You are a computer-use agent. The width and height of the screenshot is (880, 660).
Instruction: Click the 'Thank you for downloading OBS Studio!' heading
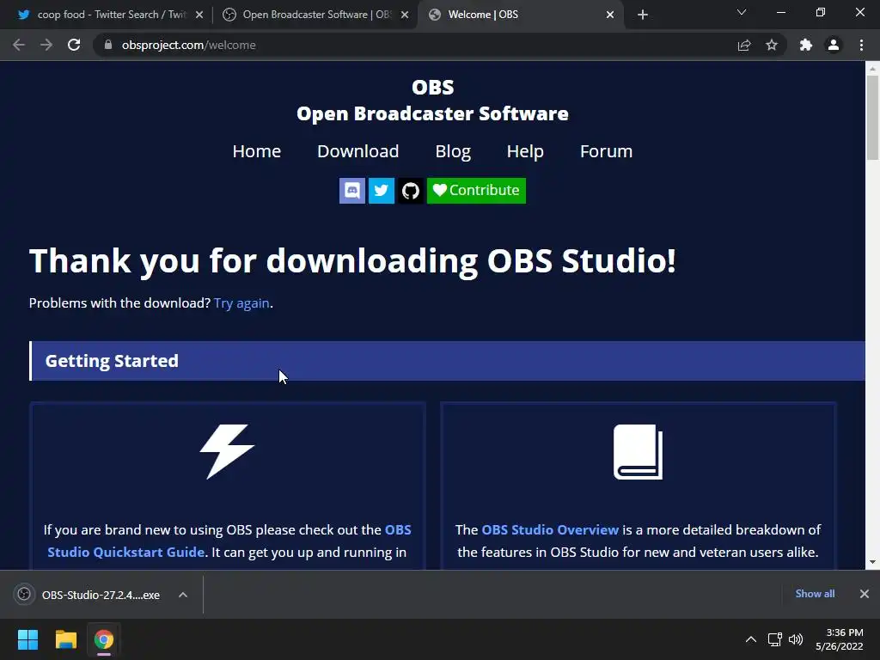click(352, 261)
